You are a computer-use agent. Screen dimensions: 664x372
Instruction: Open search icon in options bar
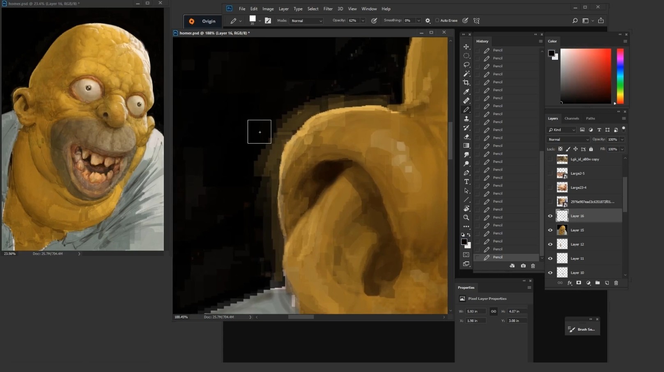click(x=575, y=21)
